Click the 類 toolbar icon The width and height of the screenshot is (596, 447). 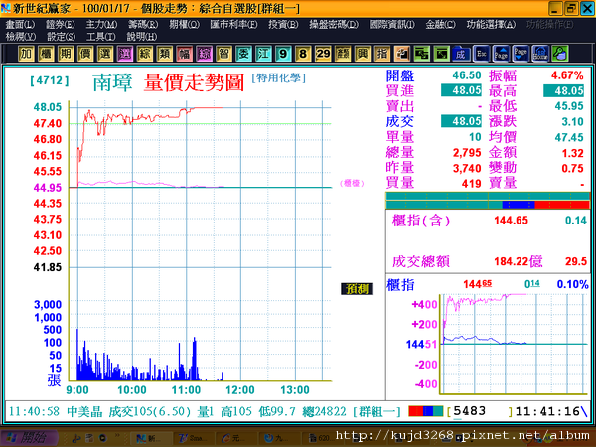point(164,54)
